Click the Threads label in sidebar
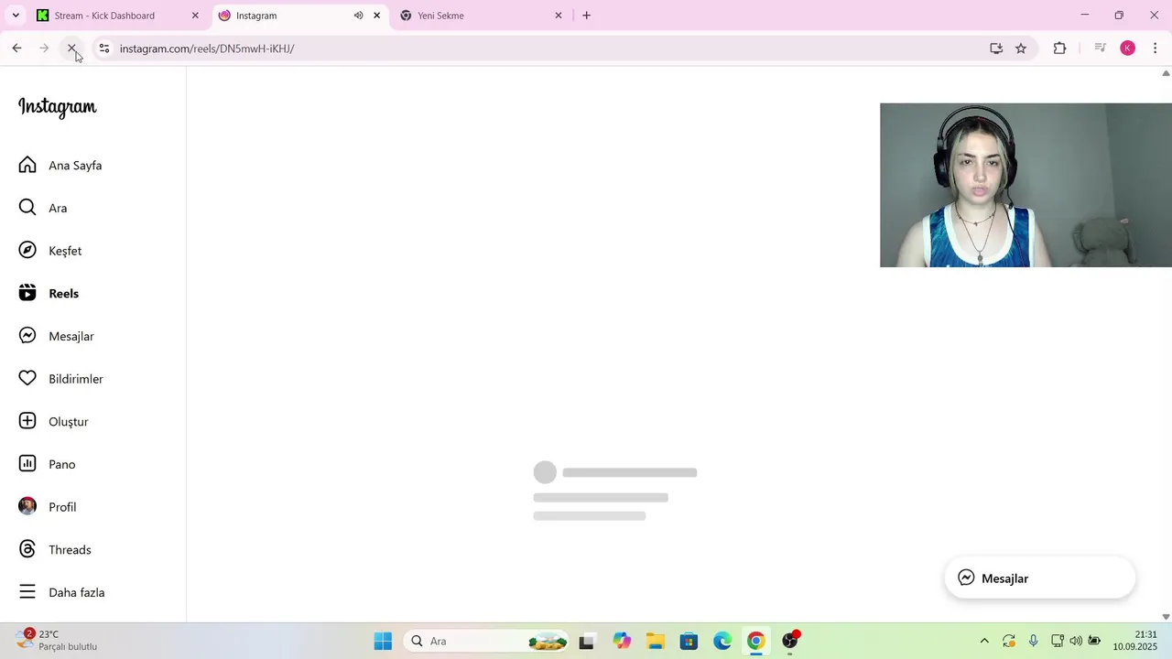The height and width of the screenshot is (659, 1172). click(x=70, y=549)
